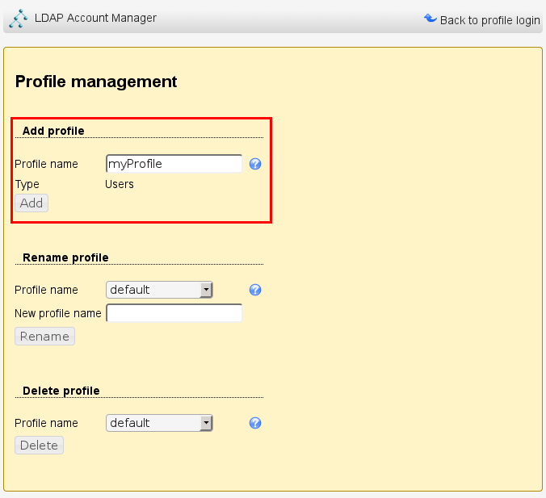Viewport: 546px width, 498px height.
Task: Click the Delete profile section heading
Action: coord(61,391)
